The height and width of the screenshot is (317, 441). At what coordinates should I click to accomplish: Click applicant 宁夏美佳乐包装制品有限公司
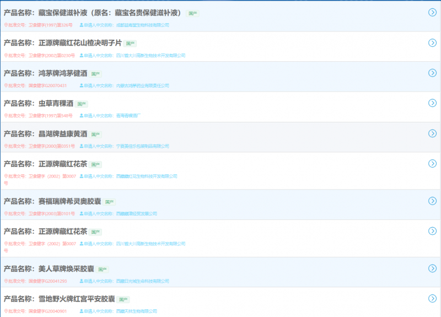coord(143,146)
